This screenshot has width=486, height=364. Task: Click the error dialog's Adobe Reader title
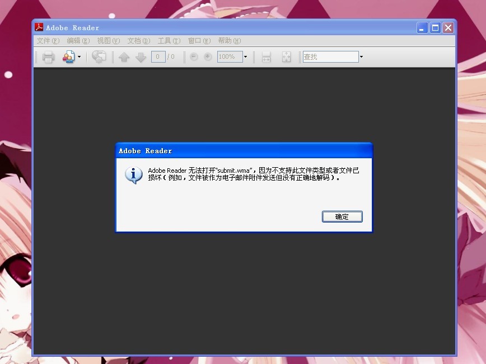tap(146, 151)
